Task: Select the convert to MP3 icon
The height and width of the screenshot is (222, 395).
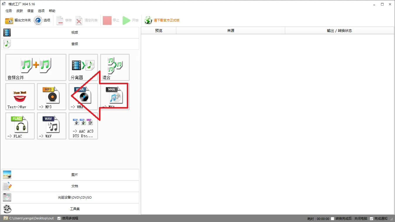Action: pos(52,97)
